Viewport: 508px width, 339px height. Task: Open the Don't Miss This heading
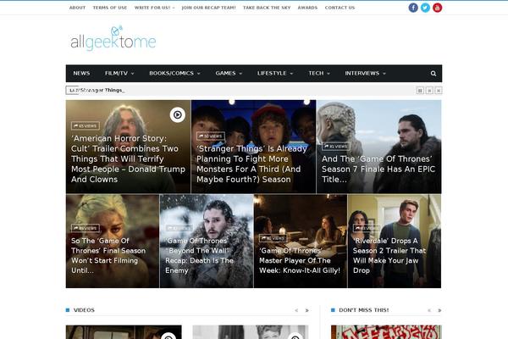coord(363,310)
